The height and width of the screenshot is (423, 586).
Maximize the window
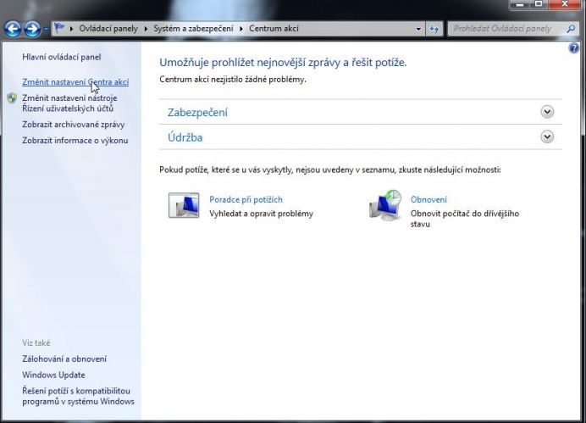(x=539, y=4)
